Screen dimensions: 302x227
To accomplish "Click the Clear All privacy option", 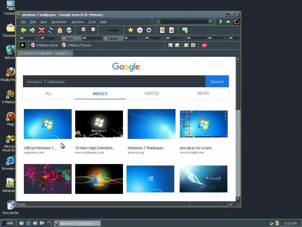I will coord(216,38).
